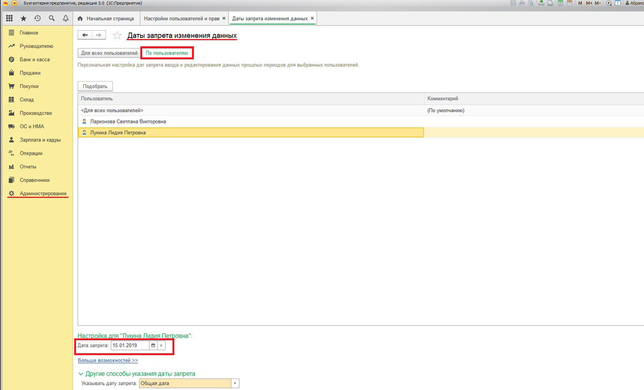Viewport: 644px width, 390px height.
Task: Open the Банк и касса section
Action: coord(37,60)
